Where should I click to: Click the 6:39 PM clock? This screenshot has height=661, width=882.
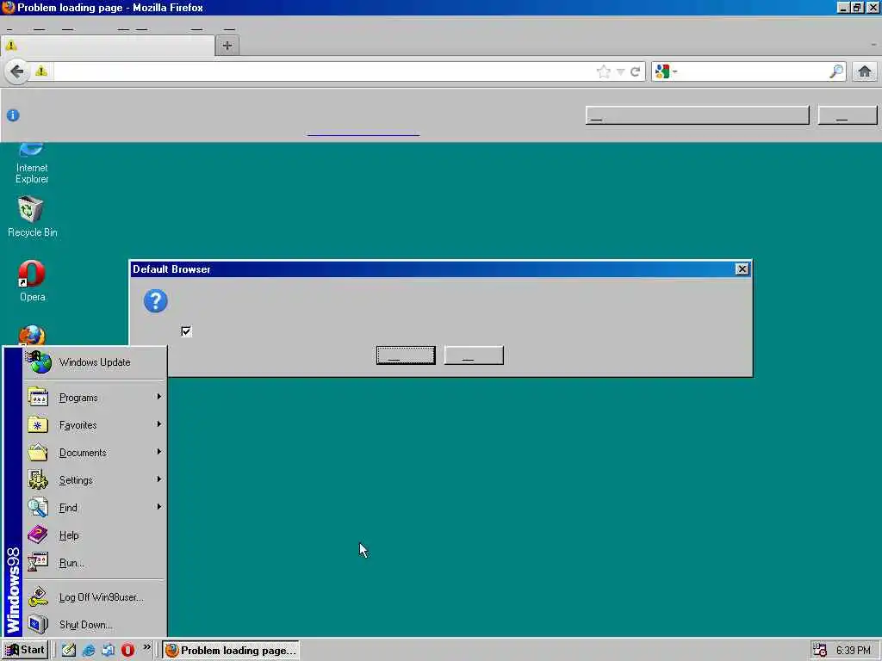click(x=853, y=651)
